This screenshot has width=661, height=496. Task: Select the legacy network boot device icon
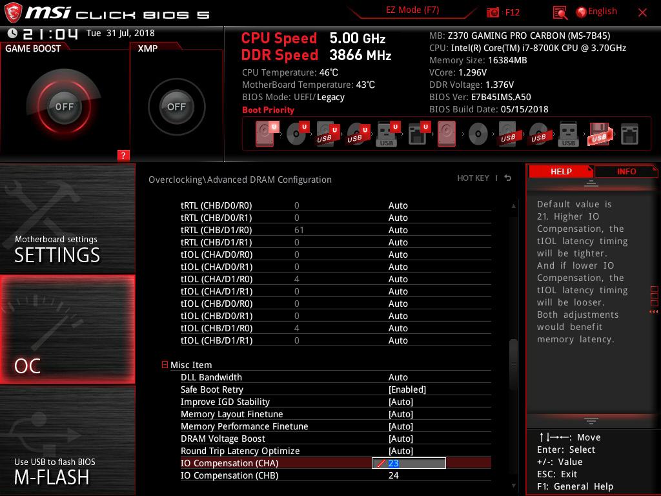point(630,134)
